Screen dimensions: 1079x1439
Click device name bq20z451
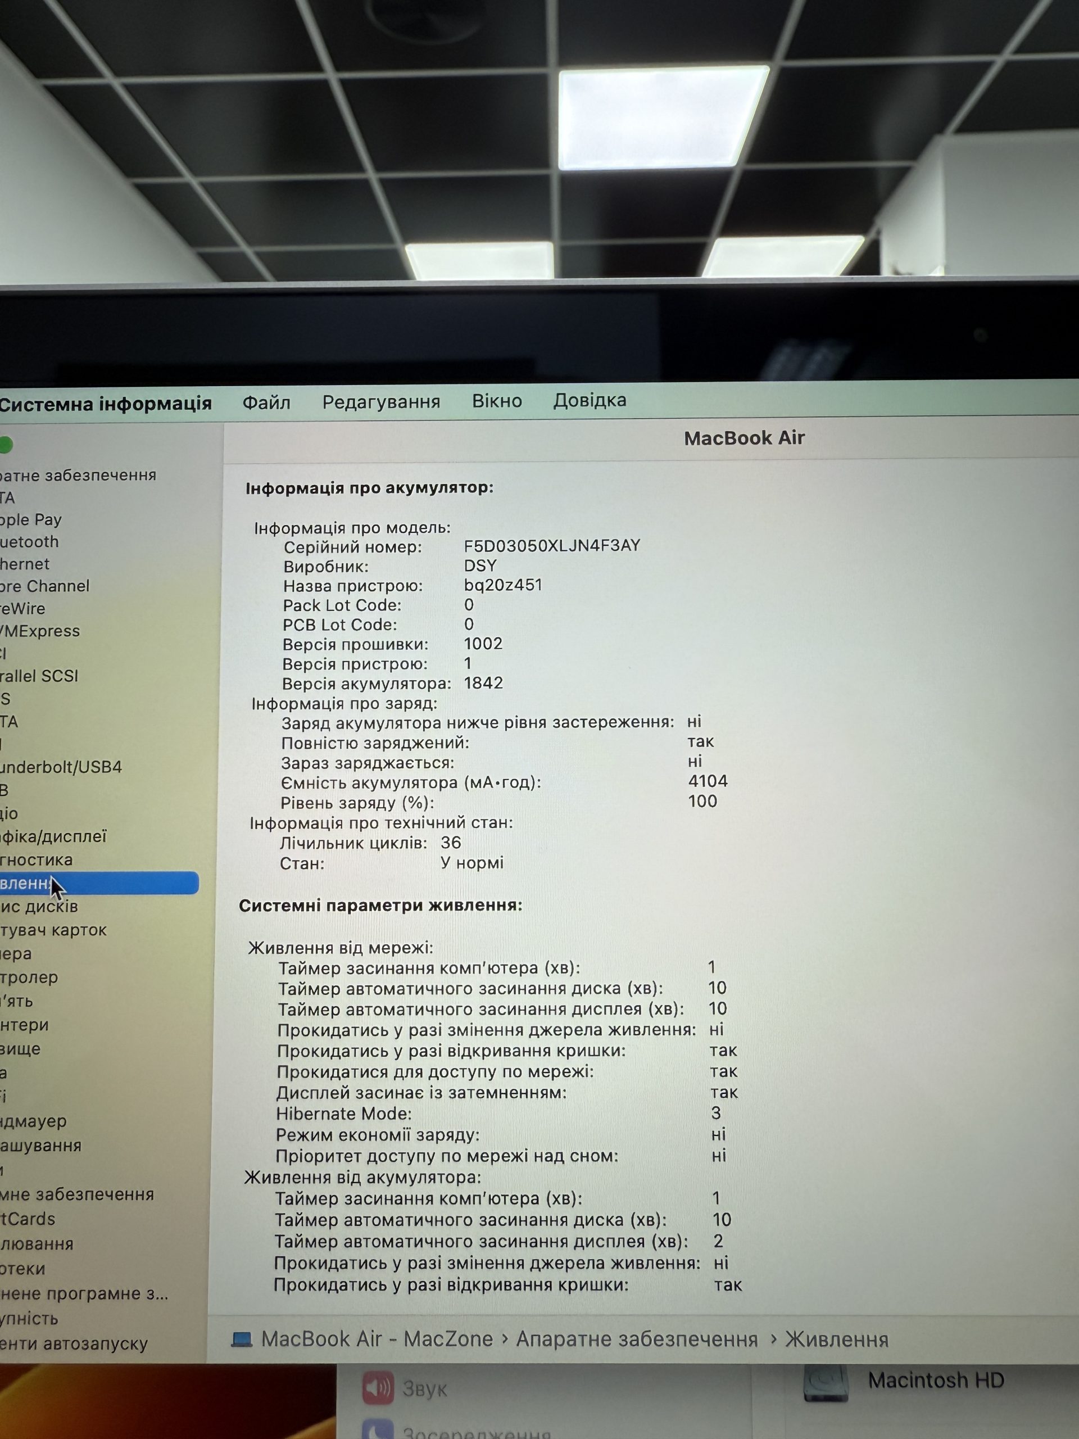click(x=503, y=585)
